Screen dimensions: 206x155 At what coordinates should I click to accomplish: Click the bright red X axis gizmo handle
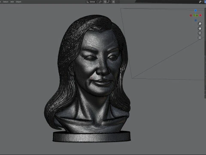click(200, 15)
